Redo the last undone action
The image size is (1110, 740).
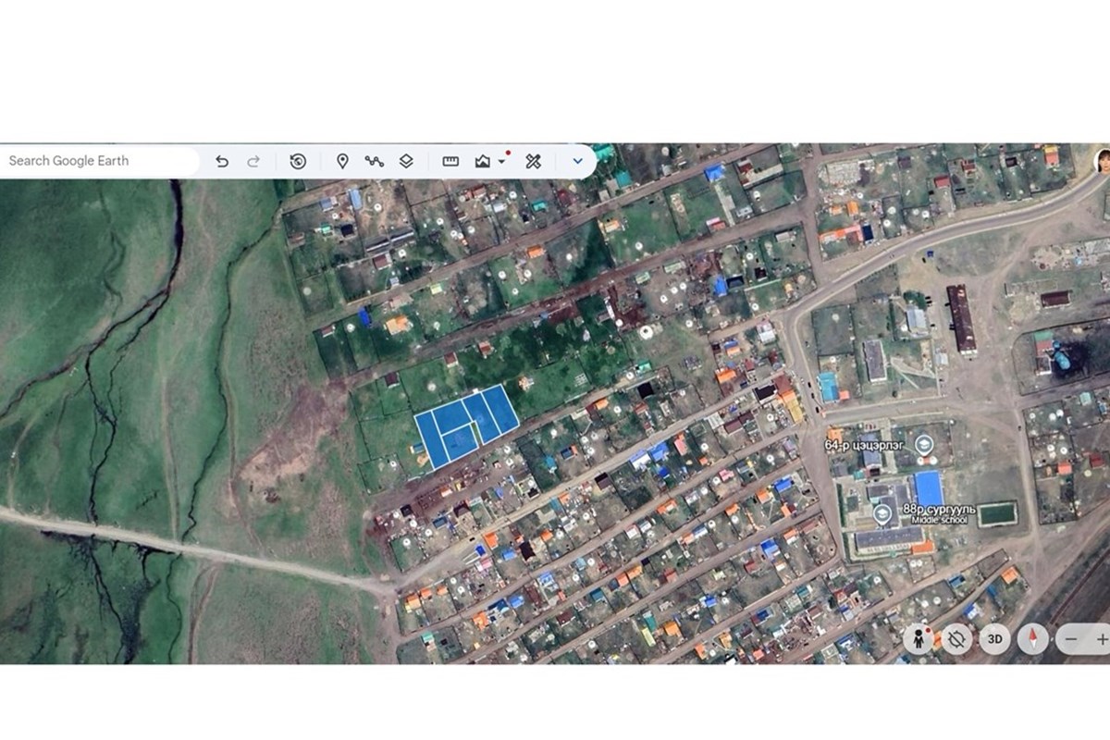tap(253, 161)
